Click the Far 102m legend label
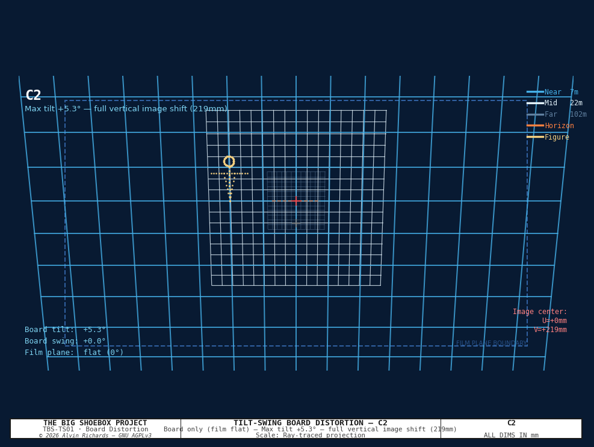This screenshot has width=594, height=447. (565, 114)
